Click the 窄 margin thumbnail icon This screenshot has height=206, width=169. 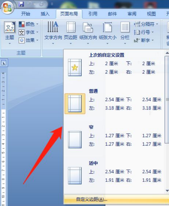(75, 140)
